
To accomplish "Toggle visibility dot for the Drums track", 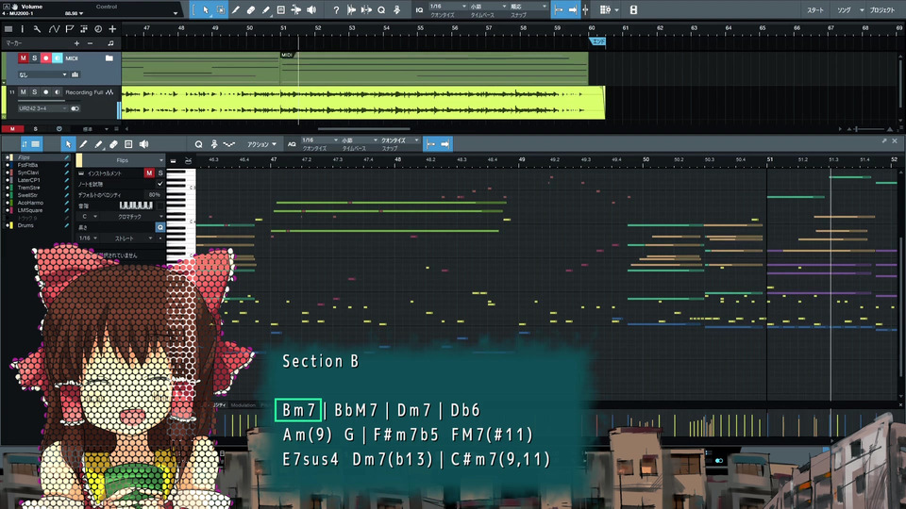I will [8, 225].
